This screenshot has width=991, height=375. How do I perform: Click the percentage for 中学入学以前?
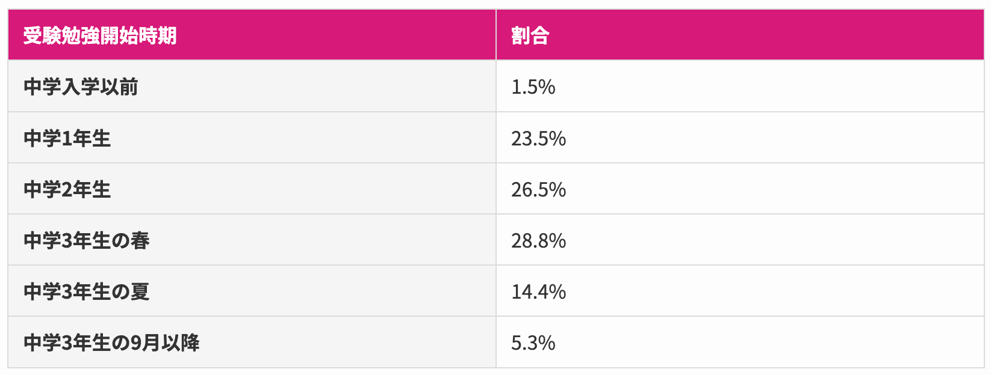pyautogui.click(x=533, y=87)
